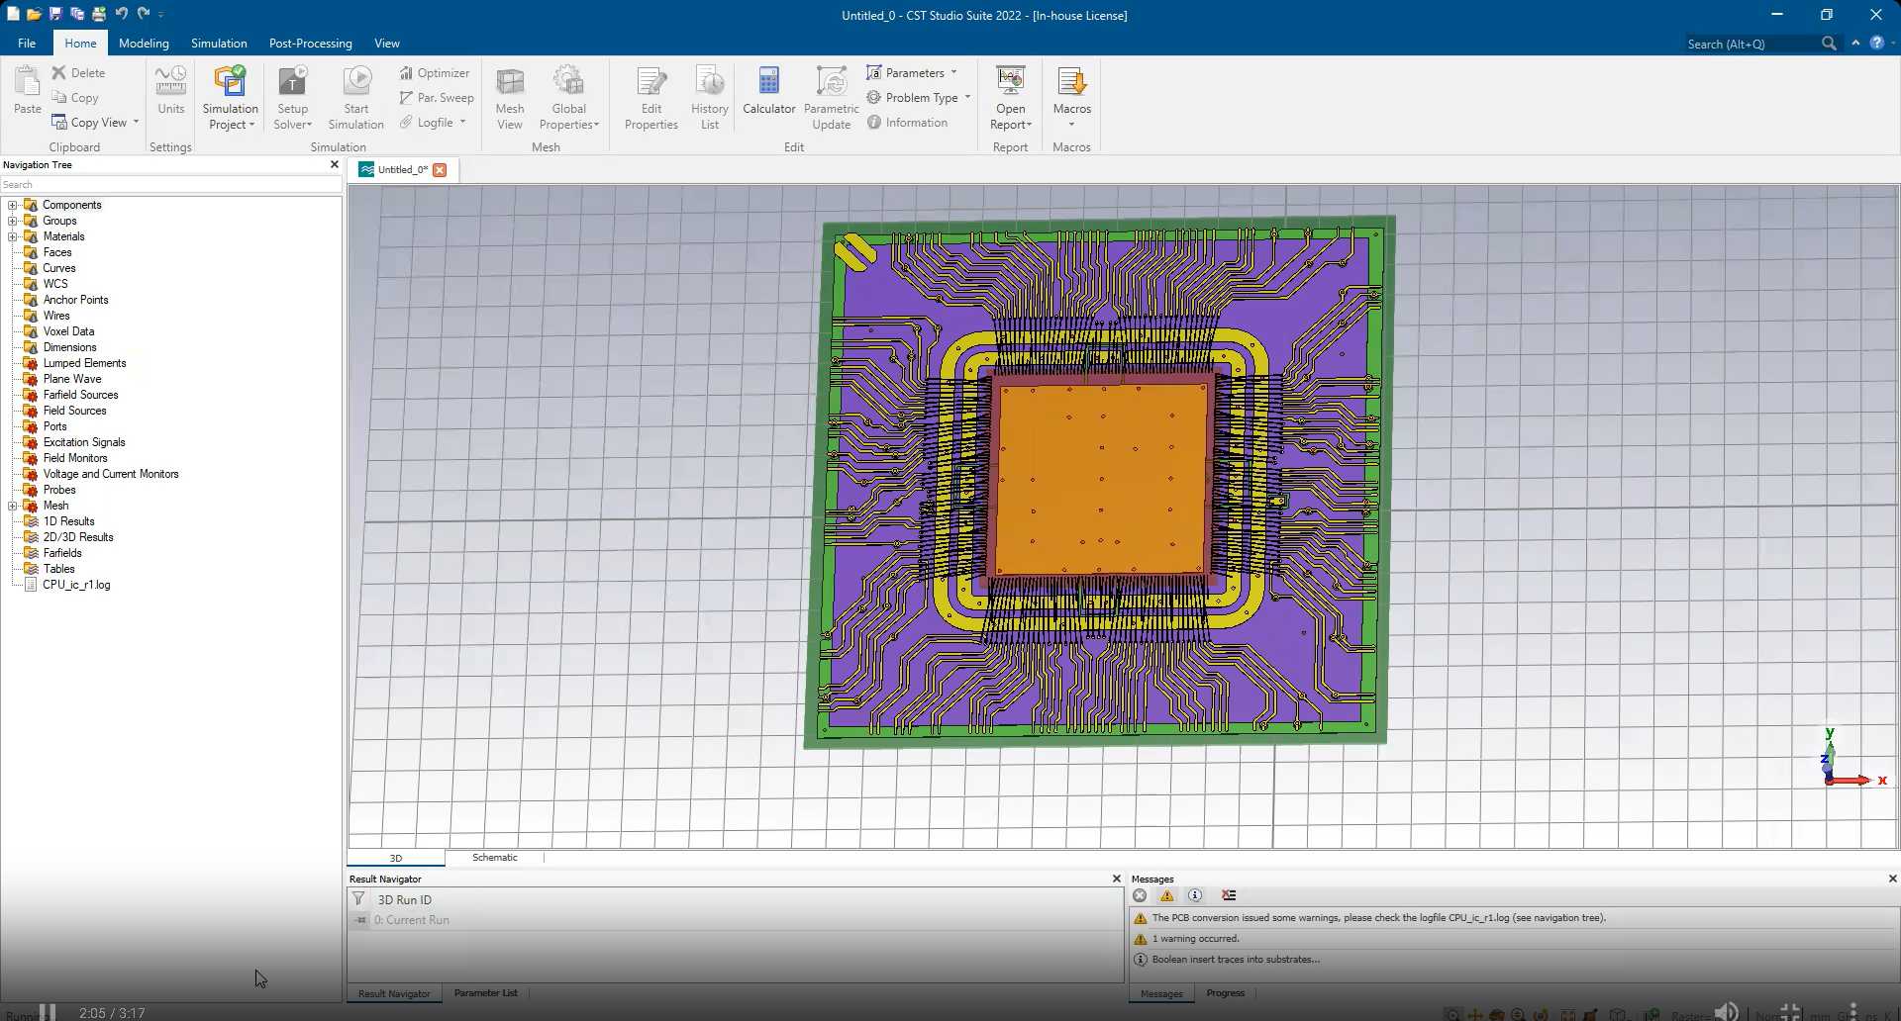
Task: Expand the Macros dropdown menu
Action: 1071,124
